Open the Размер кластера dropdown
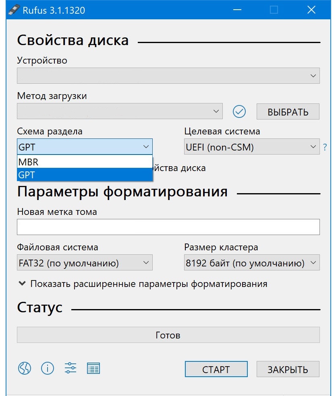 tap(252, 262)
